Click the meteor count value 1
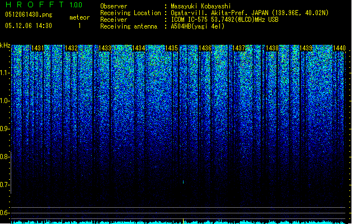Viewport: 352px width, 224px height. click(79, 26)
